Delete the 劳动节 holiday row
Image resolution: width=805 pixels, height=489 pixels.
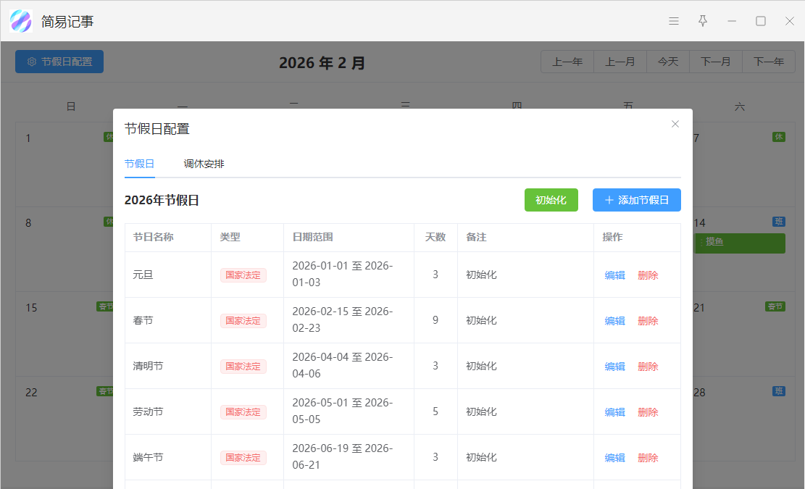click(x=648, y=412)
